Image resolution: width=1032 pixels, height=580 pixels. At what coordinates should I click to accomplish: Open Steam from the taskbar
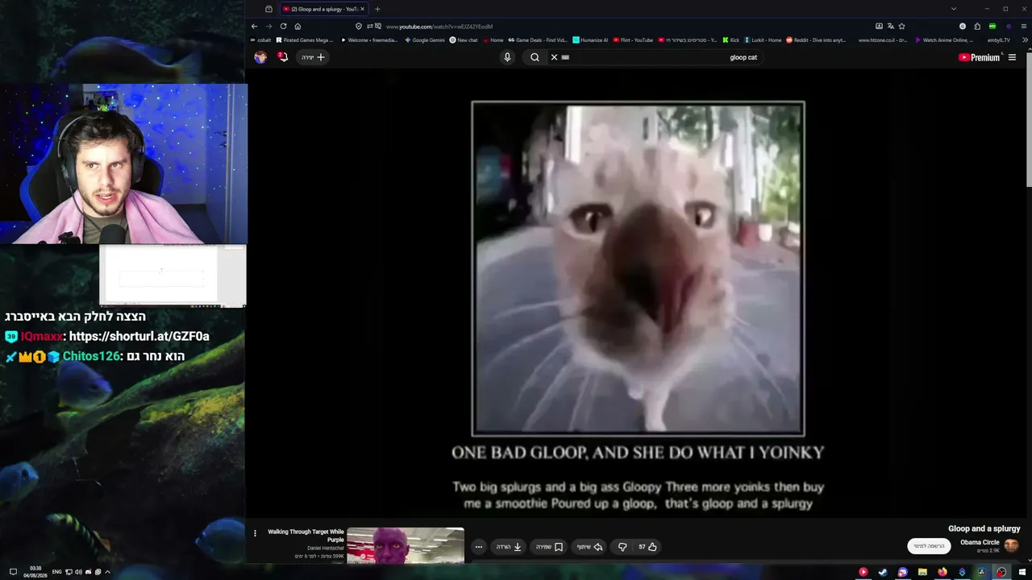[883, 572]
